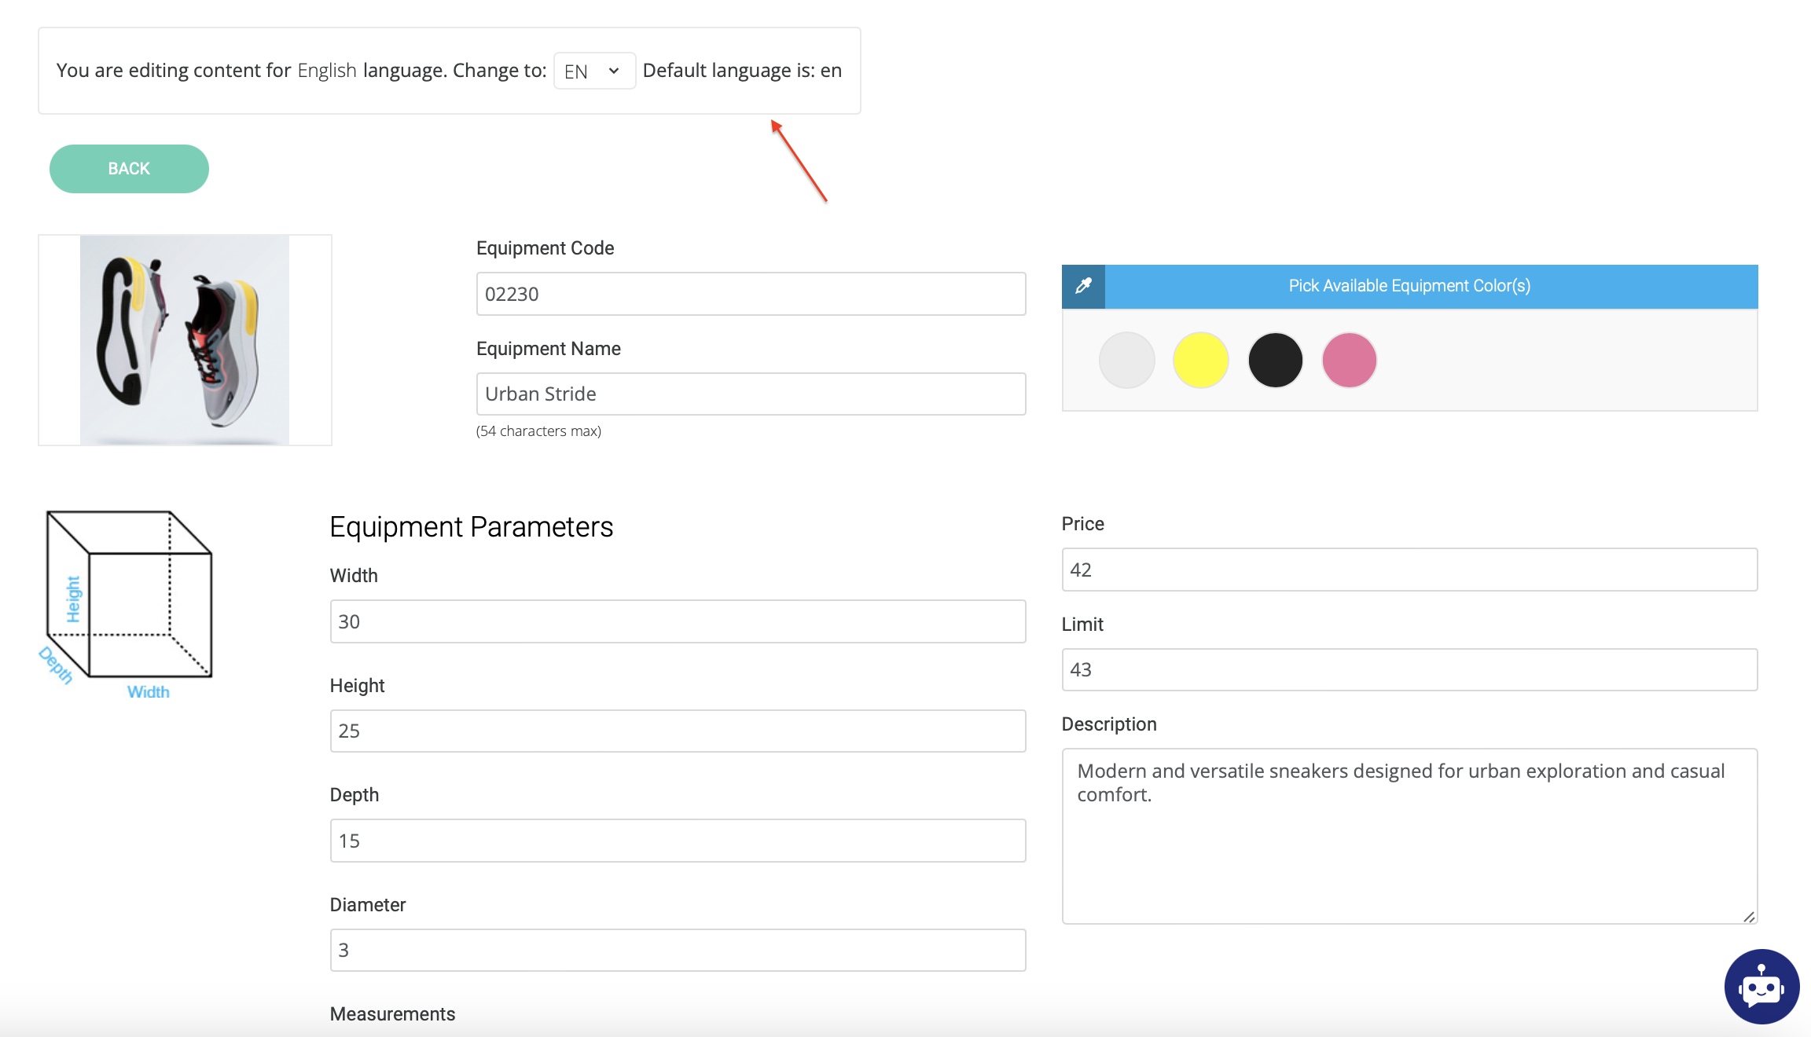
Task: Click the Diameter input field
Action: click(x=678, y=950)
